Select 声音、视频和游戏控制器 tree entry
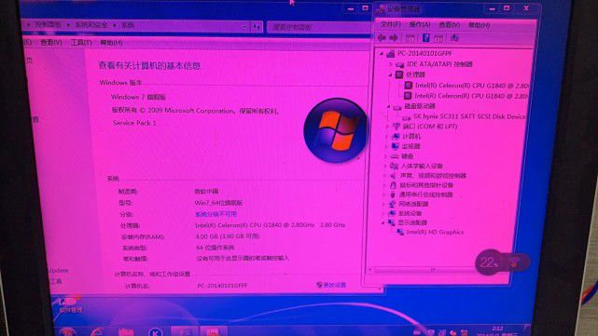 pos(433,176)
